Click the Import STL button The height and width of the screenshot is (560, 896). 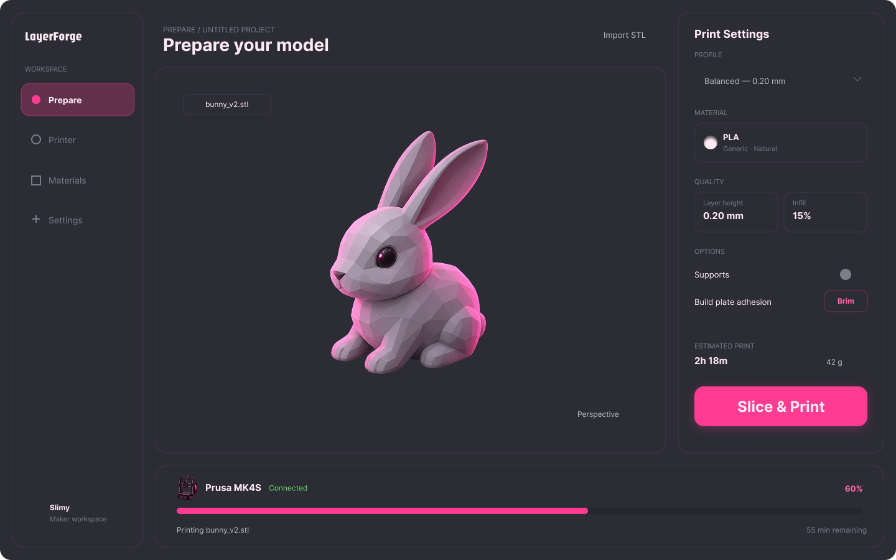pos(624,35)
